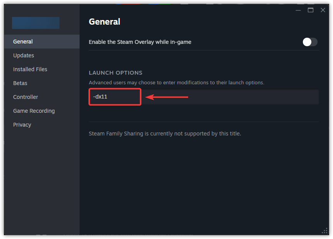Minimize the properties window
Viewport: 333px width, 239px height.
298,10
